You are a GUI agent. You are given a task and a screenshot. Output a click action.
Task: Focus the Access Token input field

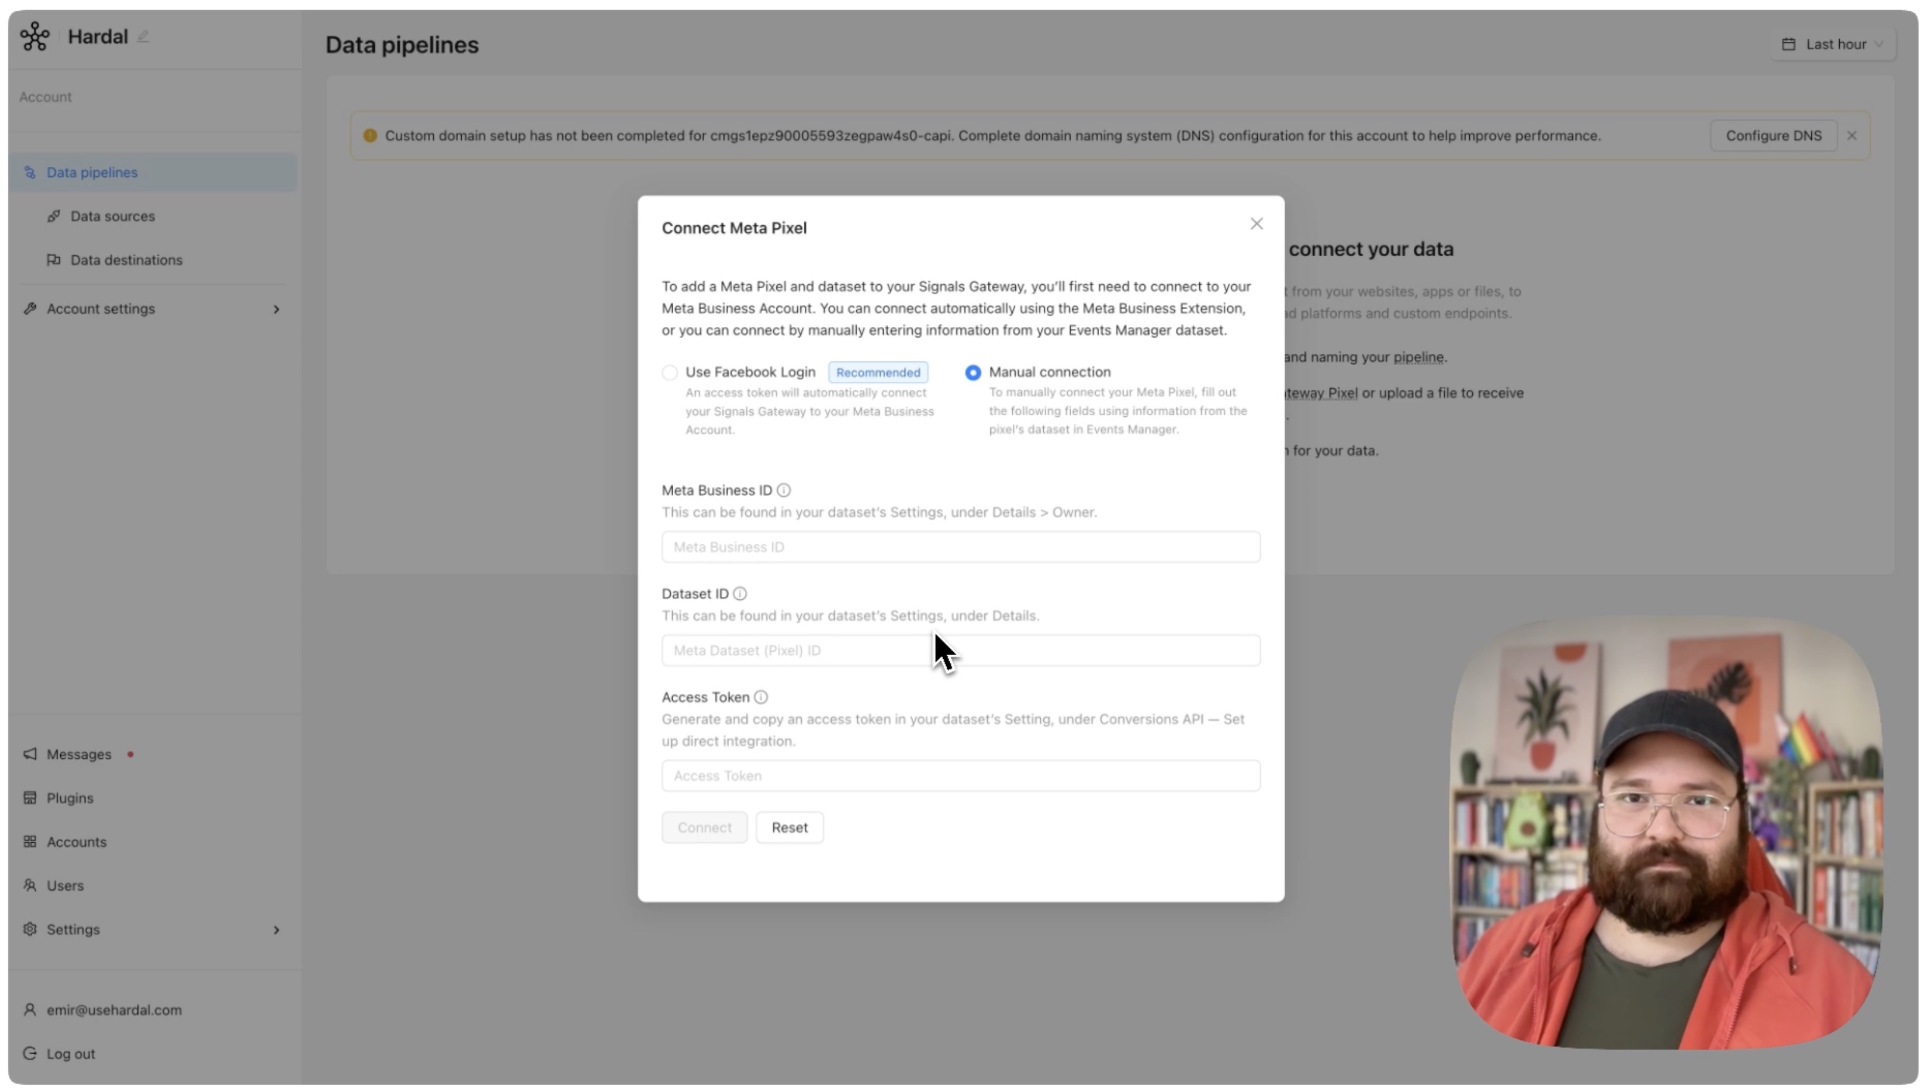point(960,776)
